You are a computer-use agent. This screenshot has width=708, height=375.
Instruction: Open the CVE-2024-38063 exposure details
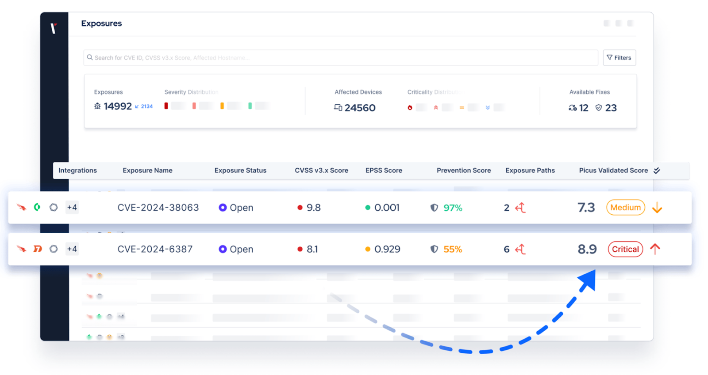(158, 208)
